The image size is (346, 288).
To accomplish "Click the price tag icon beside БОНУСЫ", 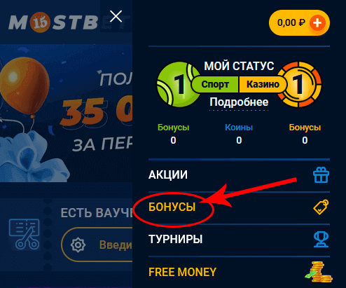I will (321, 207).
